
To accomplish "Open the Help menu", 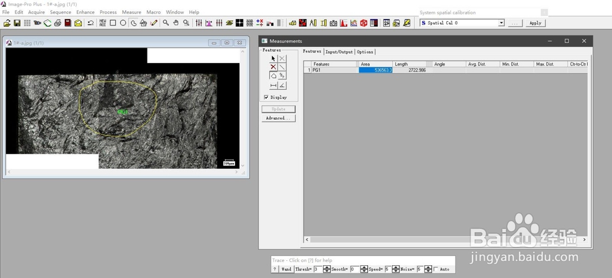I will tap(194, 12).
